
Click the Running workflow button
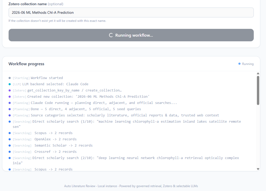tap(131, 35)
